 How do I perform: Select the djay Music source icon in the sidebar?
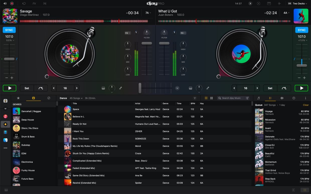(5, 124)
